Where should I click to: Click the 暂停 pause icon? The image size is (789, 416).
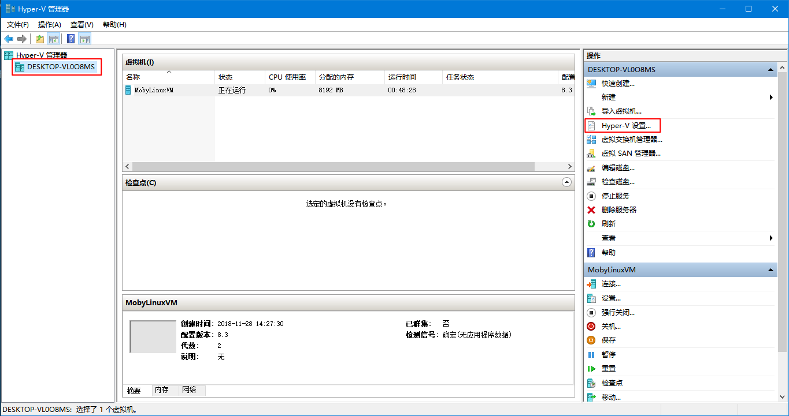pyautogui.click(x=591, y=354)
